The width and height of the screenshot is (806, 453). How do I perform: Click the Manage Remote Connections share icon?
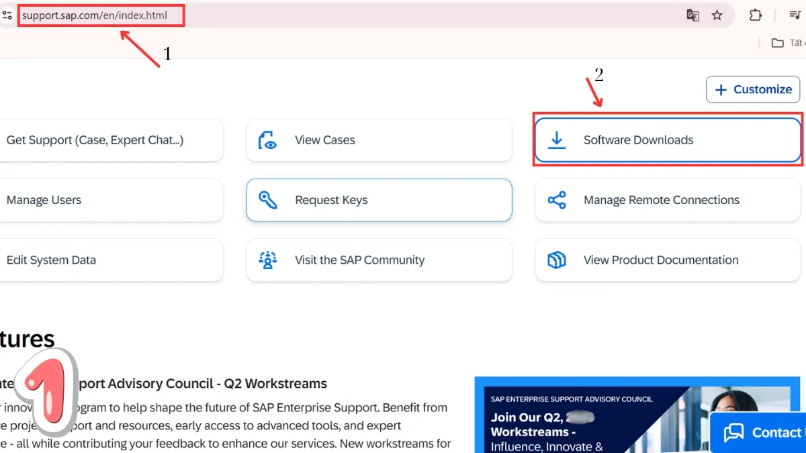click(x=556, y=199)
